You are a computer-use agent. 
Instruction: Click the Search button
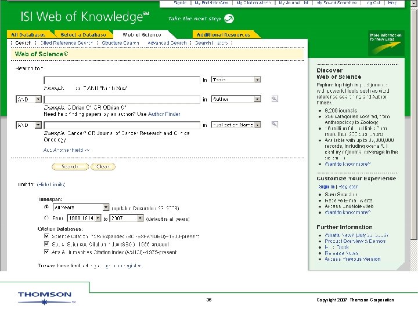pyautogui.click(x=70, y=166)
